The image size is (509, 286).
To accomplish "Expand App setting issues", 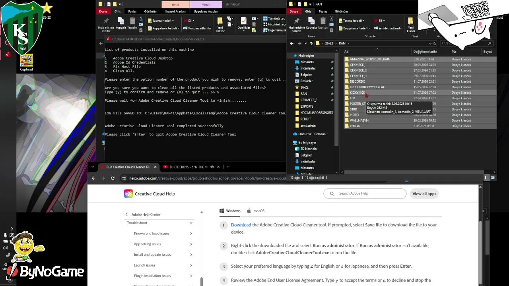I will point(191,244).
